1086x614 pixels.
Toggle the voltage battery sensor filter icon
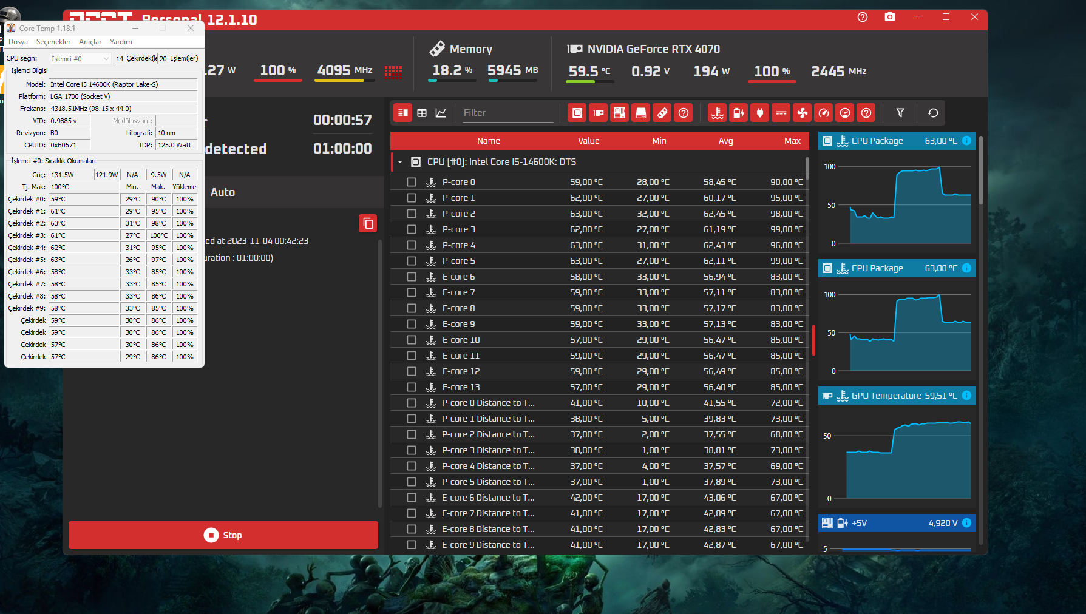739,113
